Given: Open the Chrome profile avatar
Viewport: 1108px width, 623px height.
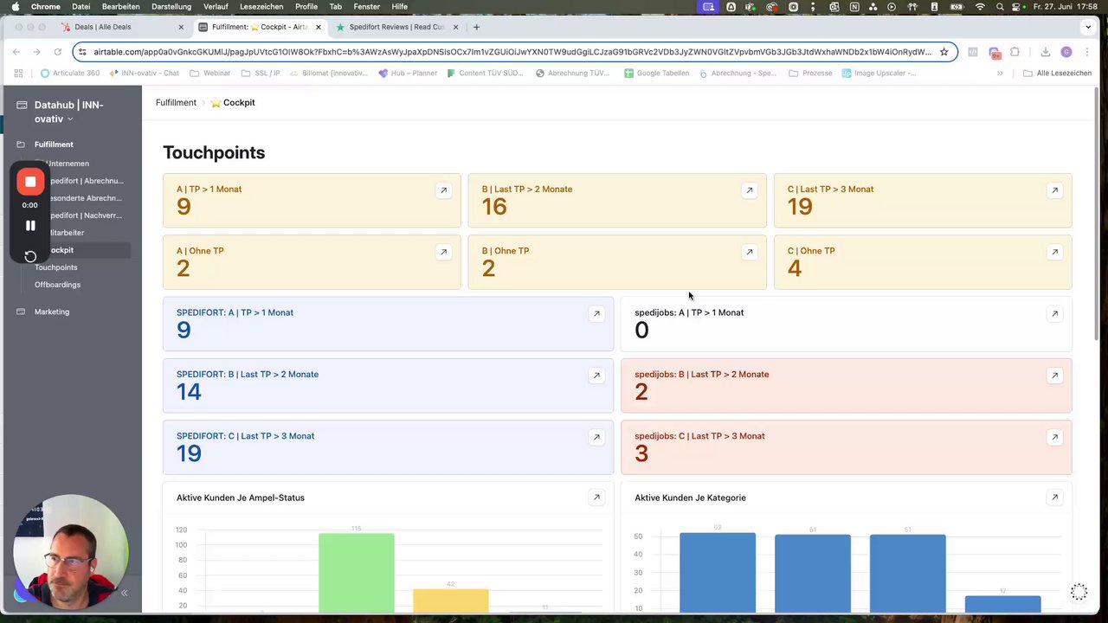Looking at the screenshot, I should pyautogui.click(x=1066, y=52).
